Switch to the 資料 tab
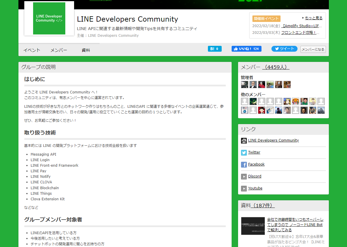Image resolution: width=347 pixels, height=247 pixels. pos(86,50)
